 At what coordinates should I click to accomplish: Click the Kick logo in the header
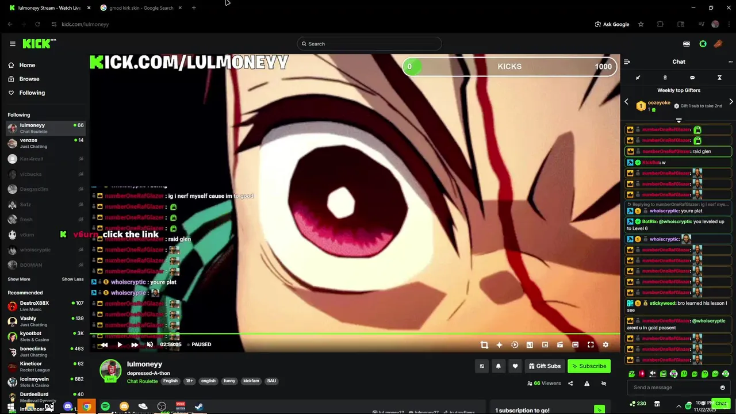coord(39,44)
